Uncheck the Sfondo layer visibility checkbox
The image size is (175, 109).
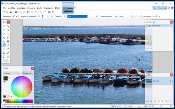[172, 81]
